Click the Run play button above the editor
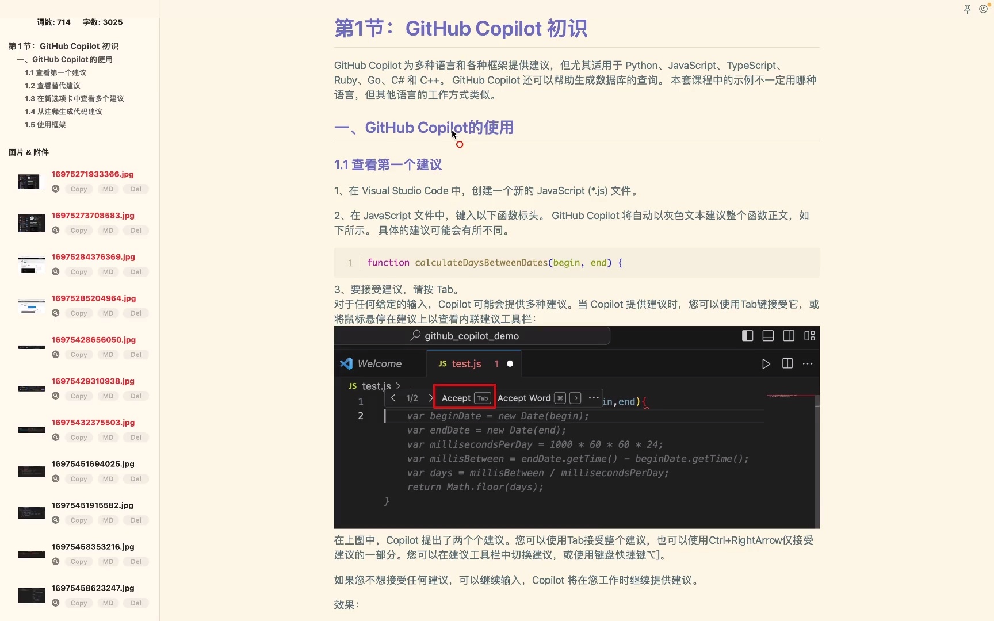The height and width of the screenshot is (621, 994). click(x=765, y=363)
